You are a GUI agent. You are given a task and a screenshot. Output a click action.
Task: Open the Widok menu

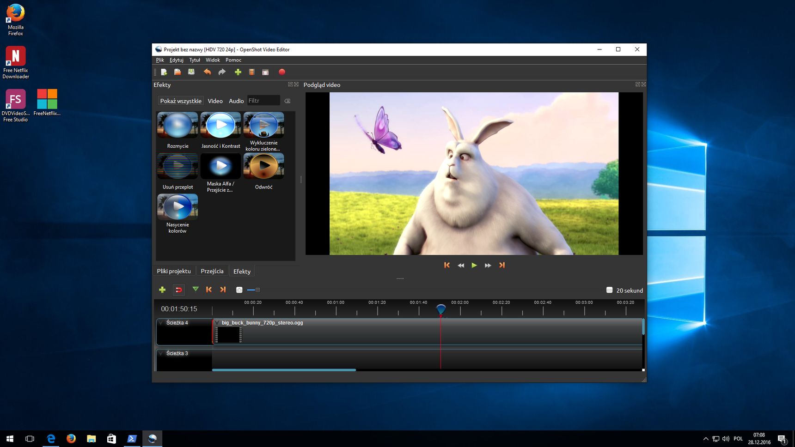click(x=213, y=60)
